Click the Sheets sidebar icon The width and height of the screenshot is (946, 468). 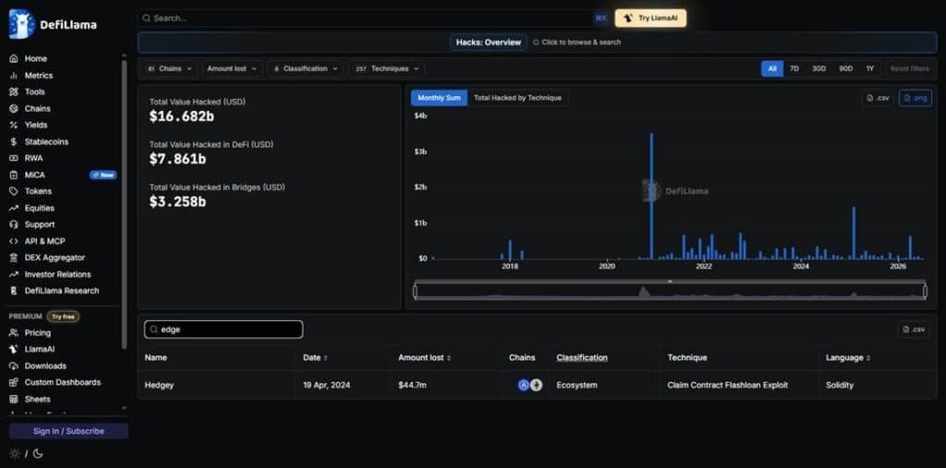pyautogui.click(x=13, y=400)
